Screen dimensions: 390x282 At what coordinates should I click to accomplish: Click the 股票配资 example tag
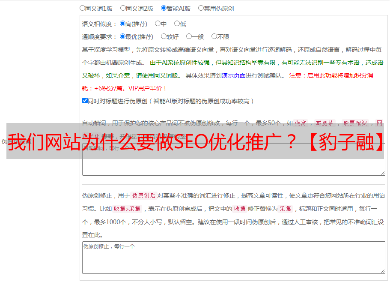pyautogui.click(x=355, y=123)
